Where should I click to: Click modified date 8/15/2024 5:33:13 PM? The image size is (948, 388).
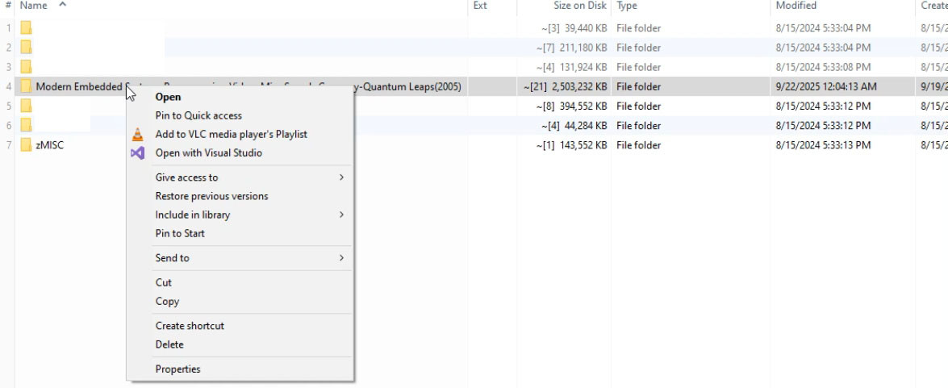point(824,145)
